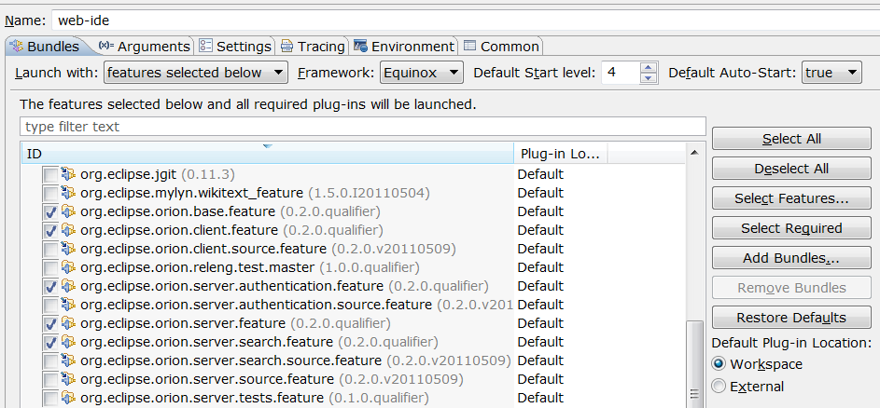Click the Restore Defaults button
Image resolution: width=880 pixels, height=408 pixels.
(791, 318)
